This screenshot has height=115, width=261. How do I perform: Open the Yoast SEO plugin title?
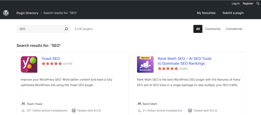tap(51, 59)
